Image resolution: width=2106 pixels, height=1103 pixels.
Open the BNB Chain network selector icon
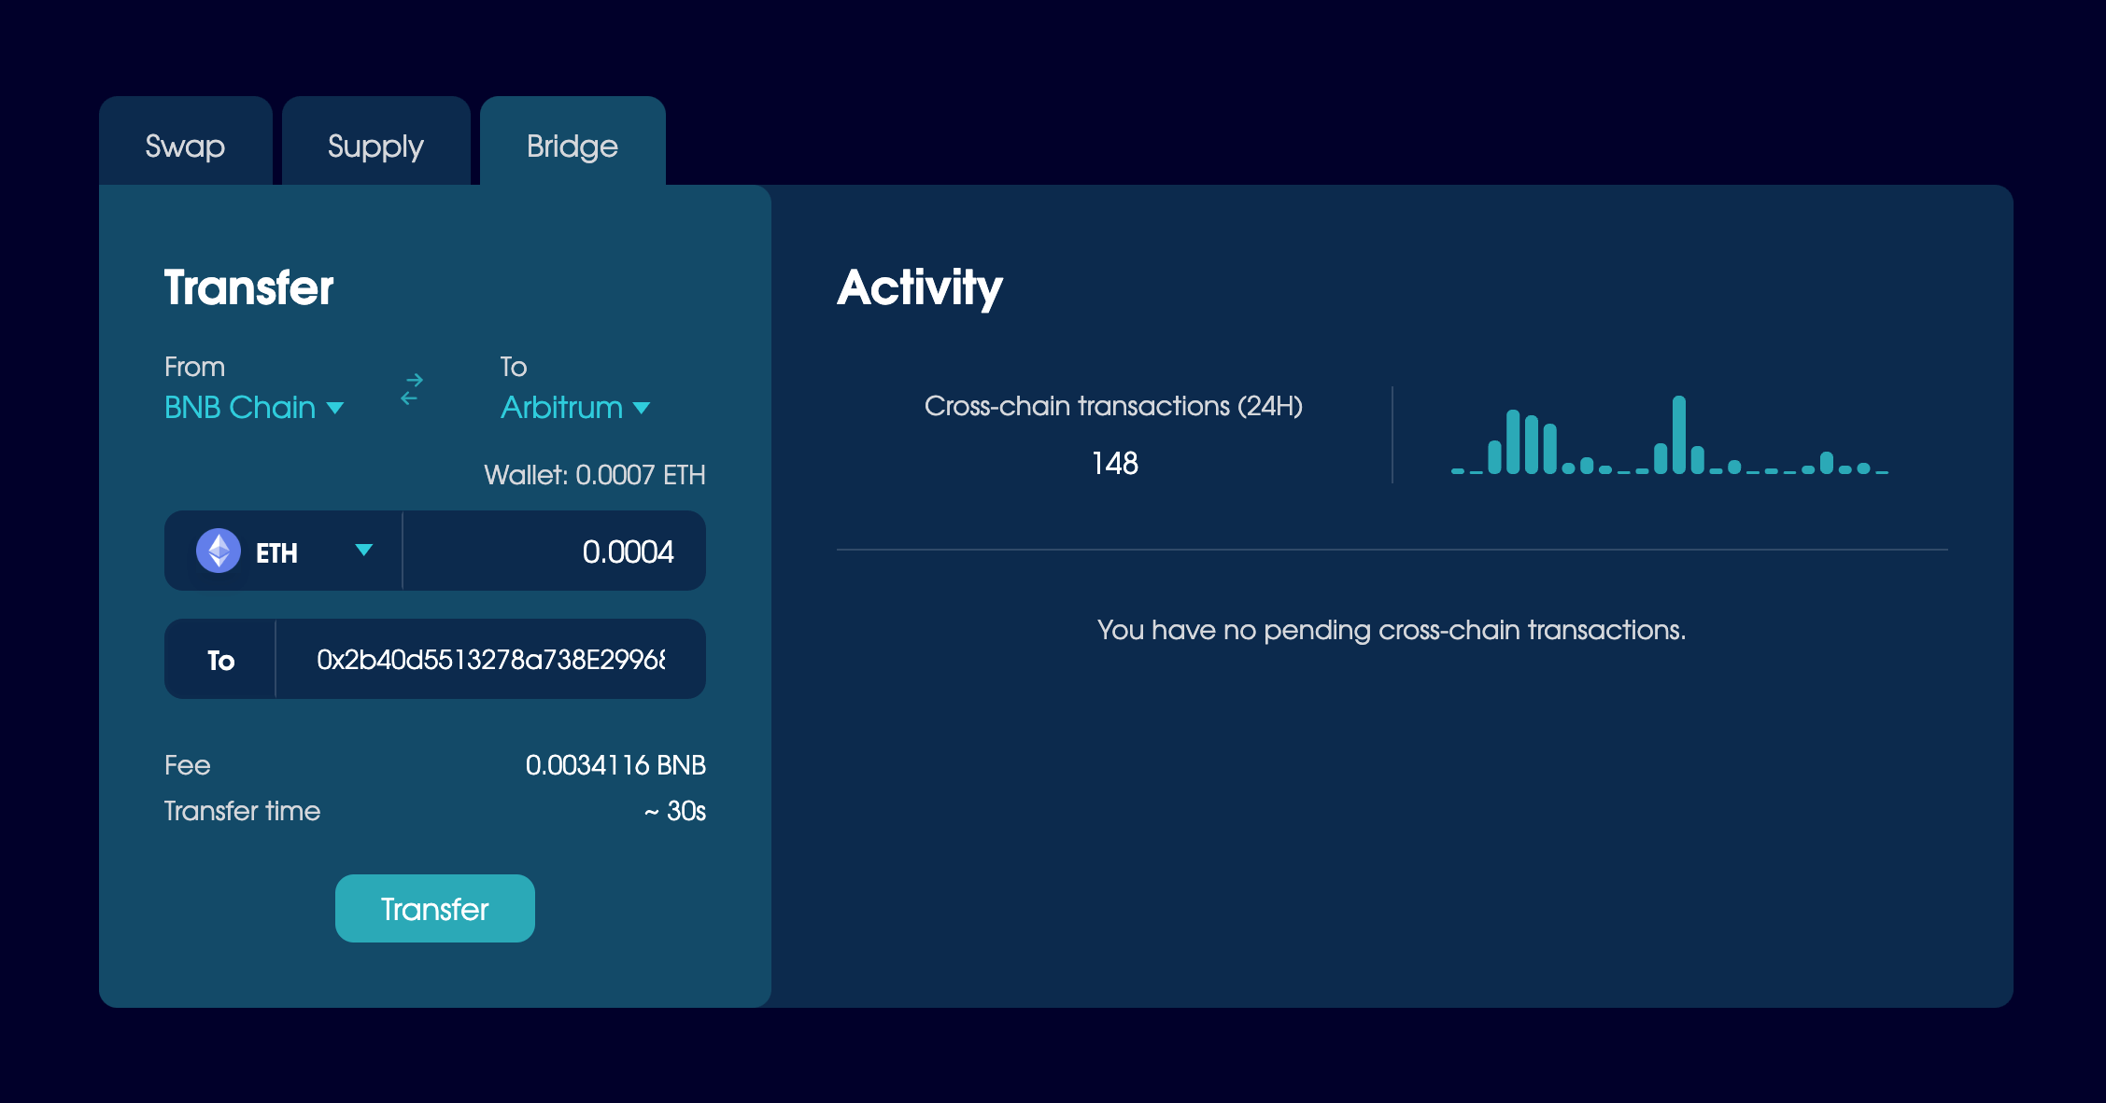point(334,408)
